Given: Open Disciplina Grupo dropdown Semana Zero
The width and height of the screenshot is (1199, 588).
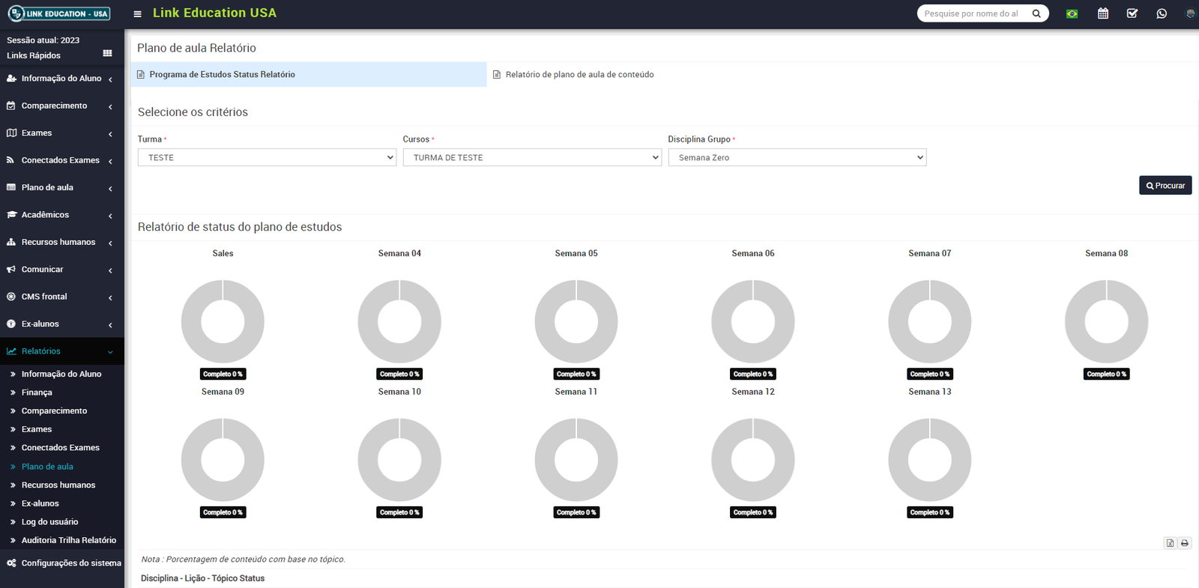Looking at the screenshot, I should pyautogui.click(x=797, y=157).
